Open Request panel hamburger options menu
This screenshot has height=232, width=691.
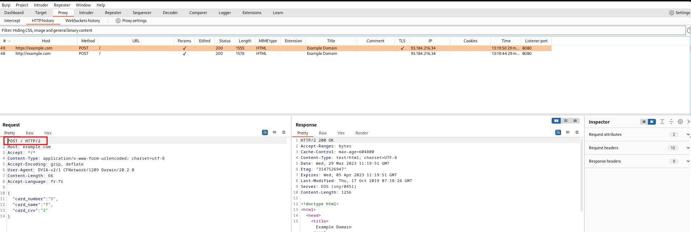pyautogui.click(x=284, y=133)
